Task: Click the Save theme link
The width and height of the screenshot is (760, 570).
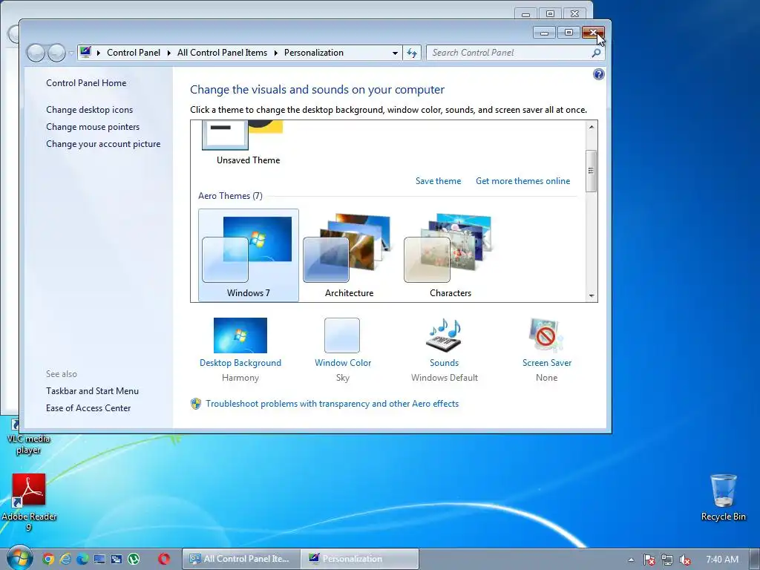Action: [438, 181]
